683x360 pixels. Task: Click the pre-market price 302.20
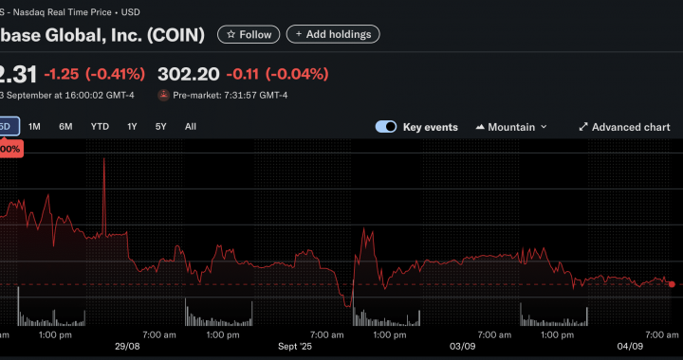click(x=189, y=74)
